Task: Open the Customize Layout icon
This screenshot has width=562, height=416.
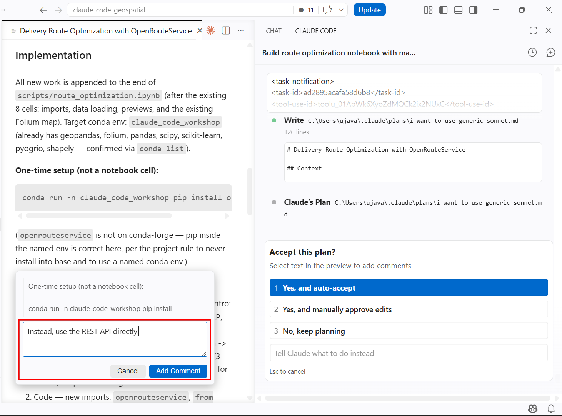Action: (428, 10)
